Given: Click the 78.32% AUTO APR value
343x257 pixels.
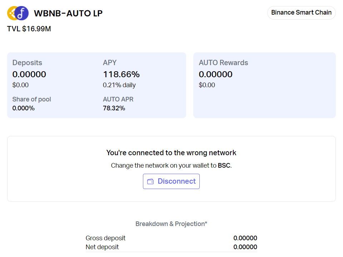Looking at the screenshot, I should 114,108.
